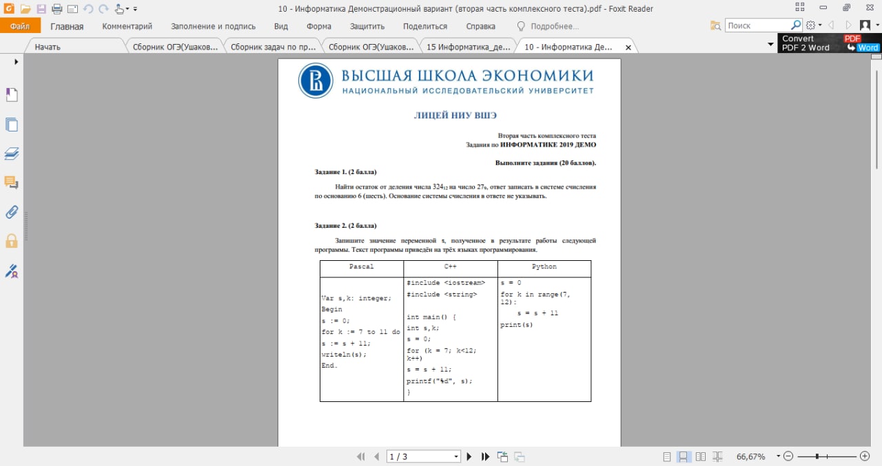The image size is (882, 466).
Task: Open the Layers panel in the sidebar
Action: 12,153
